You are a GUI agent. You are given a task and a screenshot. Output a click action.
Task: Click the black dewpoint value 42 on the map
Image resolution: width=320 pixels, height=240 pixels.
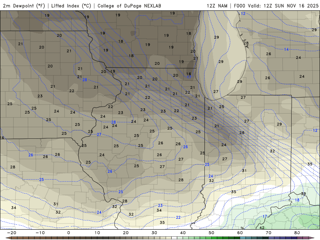click(x=262, y=228)
